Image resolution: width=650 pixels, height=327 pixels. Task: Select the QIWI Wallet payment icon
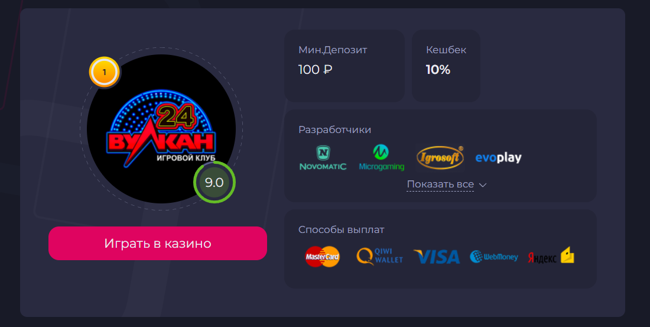click(380, 256)
